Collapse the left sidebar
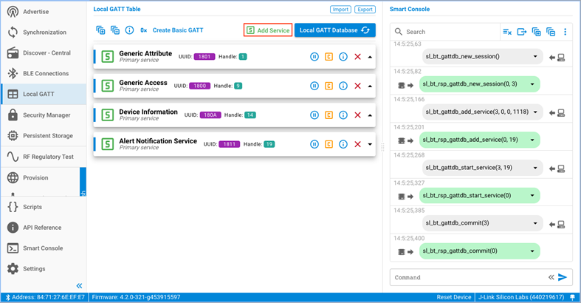The image size is (581, 303). (x=79, y=285)
